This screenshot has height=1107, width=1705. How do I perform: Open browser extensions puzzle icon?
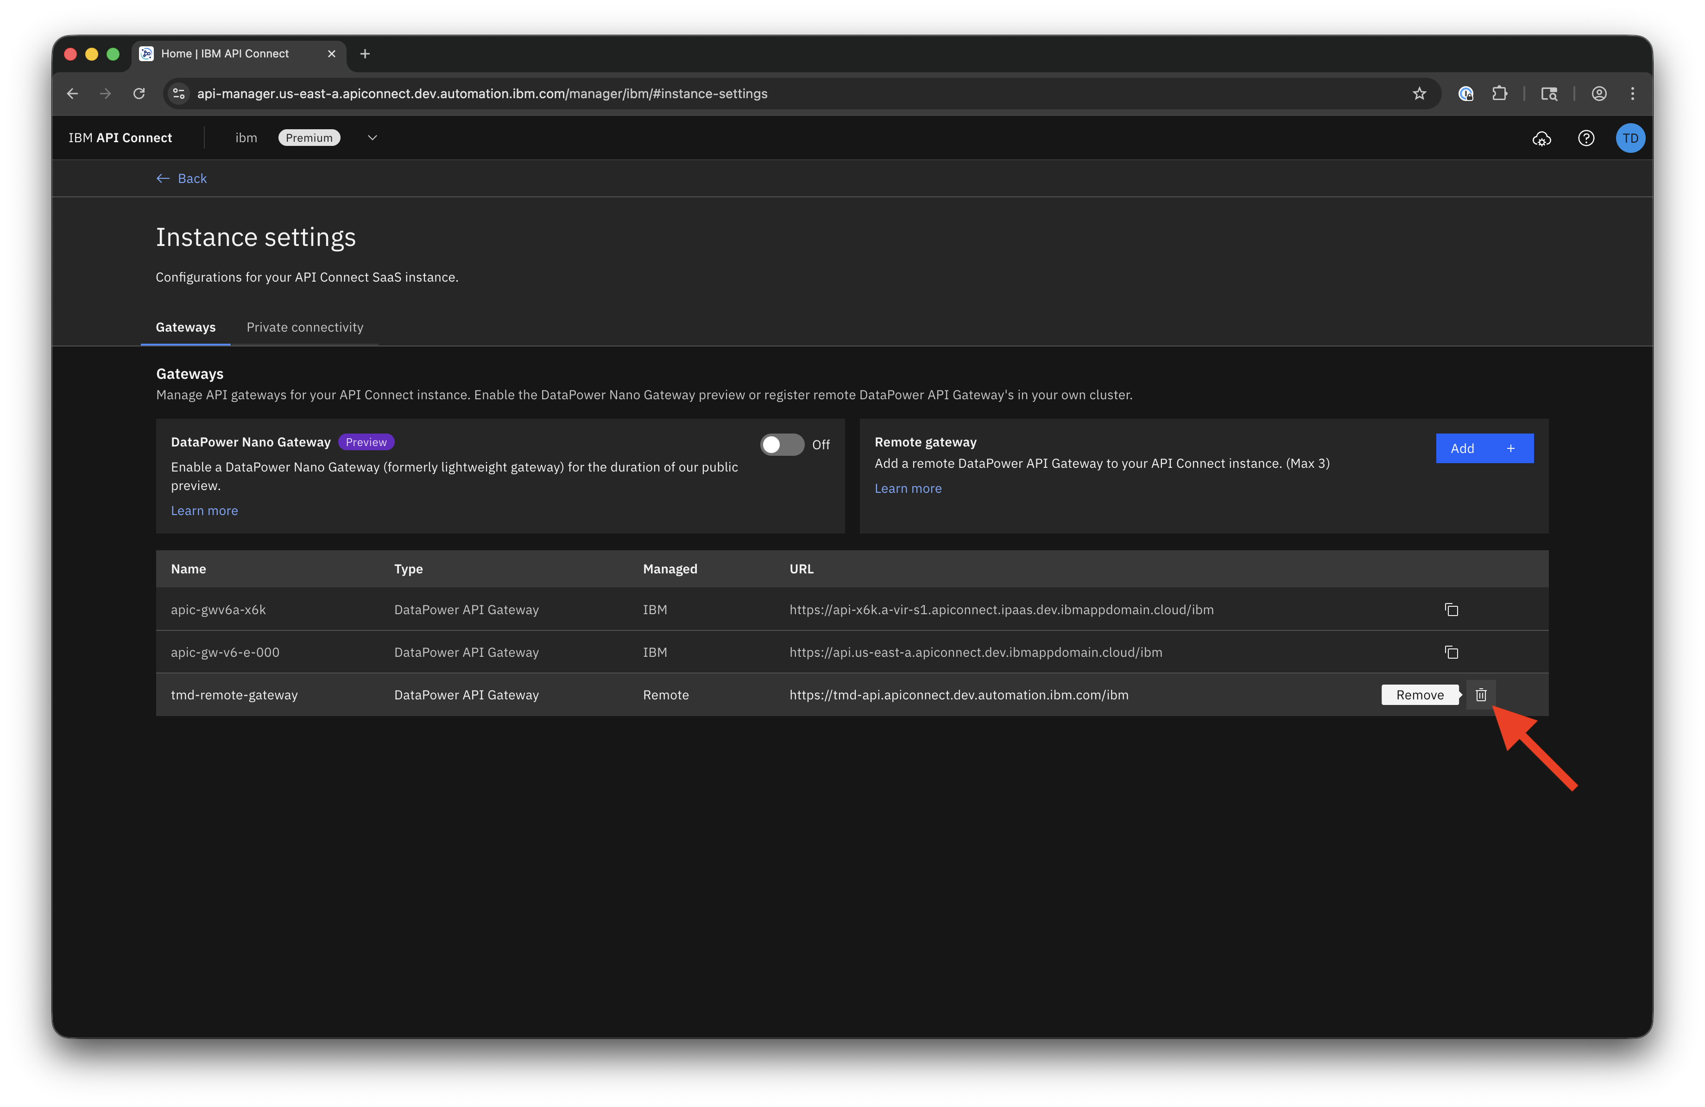[1499, 94]
